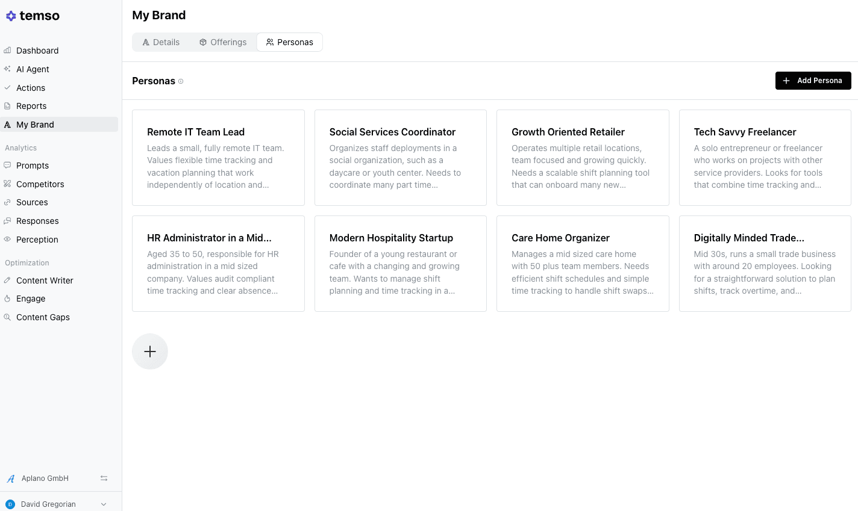Click the Perception eye icon
The image size is (858, 511).
(x=7, y=240)
